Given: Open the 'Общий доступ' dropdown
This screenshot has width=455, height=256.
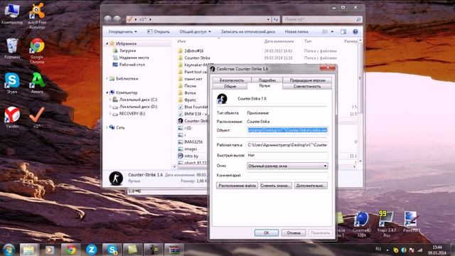Looking at the screenshot, I should (195, 31).
